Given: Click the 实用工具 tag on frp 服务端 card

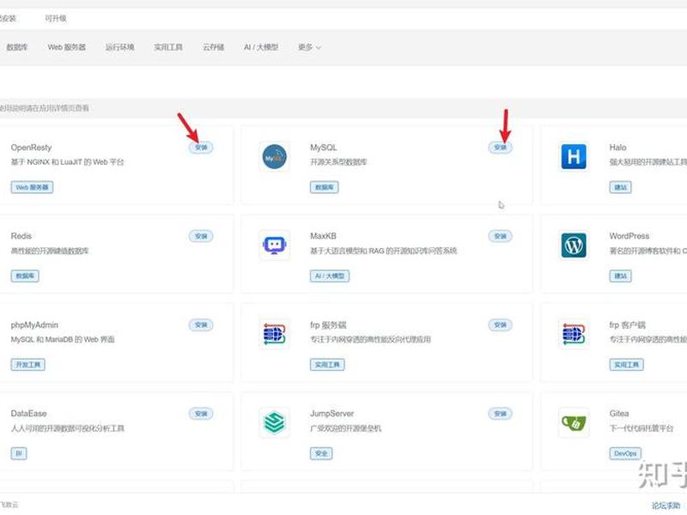Looking at the screenshot, I should point(327,365).
